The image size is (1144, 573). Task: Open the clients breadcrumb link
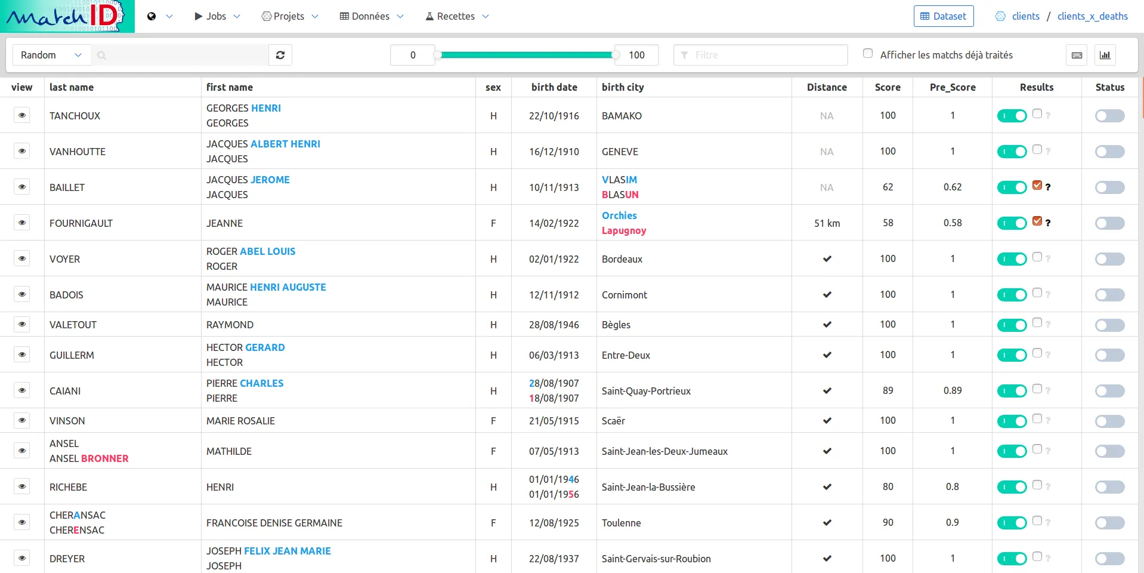pos(1025,16)
